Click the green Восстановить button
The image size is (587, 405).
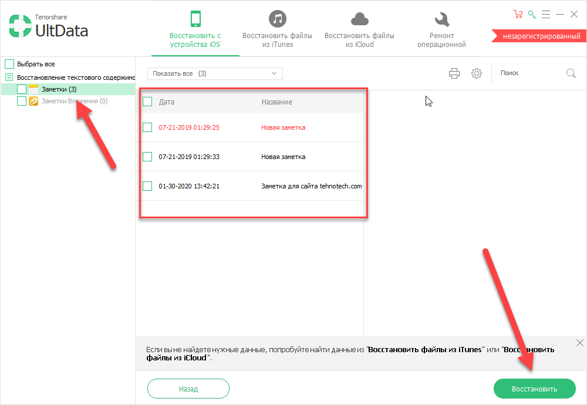(x=534, y=389)
